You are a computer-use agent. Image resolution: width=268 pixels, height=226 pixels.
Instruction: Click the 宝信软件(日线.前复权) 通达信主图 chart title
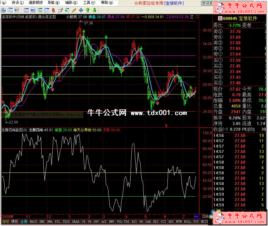(29, 17)
